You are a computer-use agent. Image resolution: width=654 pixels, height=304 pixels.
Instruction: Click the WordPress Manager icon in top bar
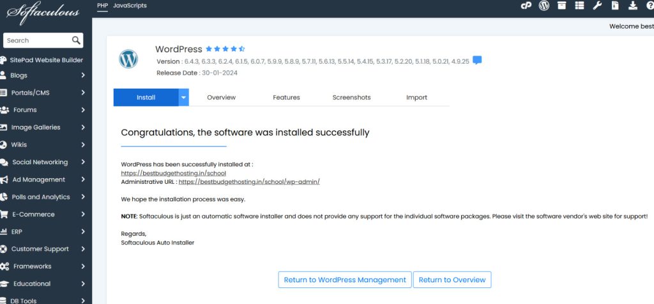click(544, 6)
